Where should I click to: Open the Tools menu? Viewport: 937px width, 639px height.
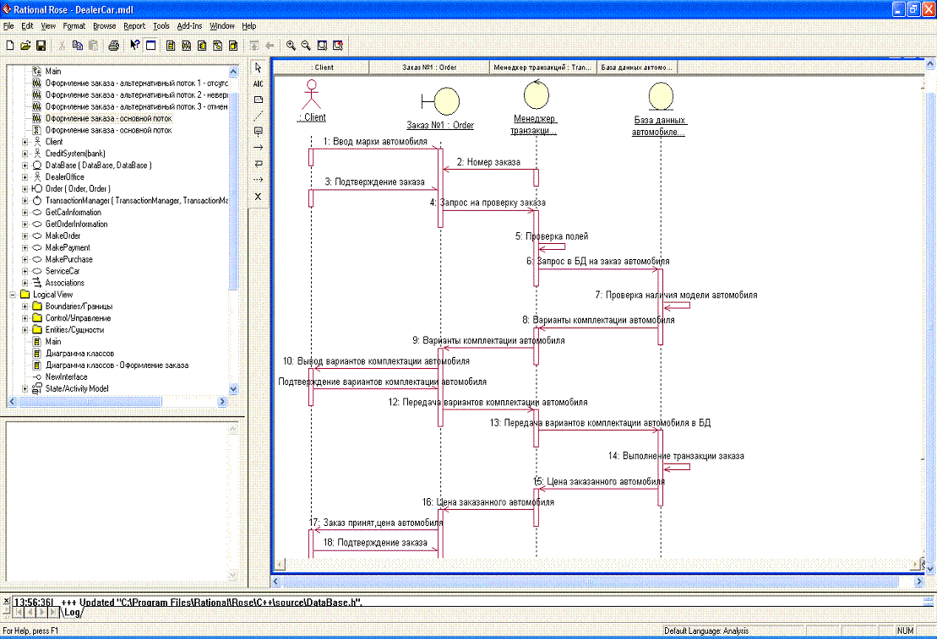161,26
